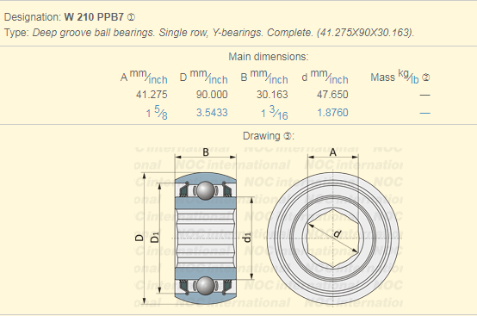The width and height of the screenshot is (477, 316).
Task: Click the value 47.650 in column d
Action: click(x=332, y=95)
